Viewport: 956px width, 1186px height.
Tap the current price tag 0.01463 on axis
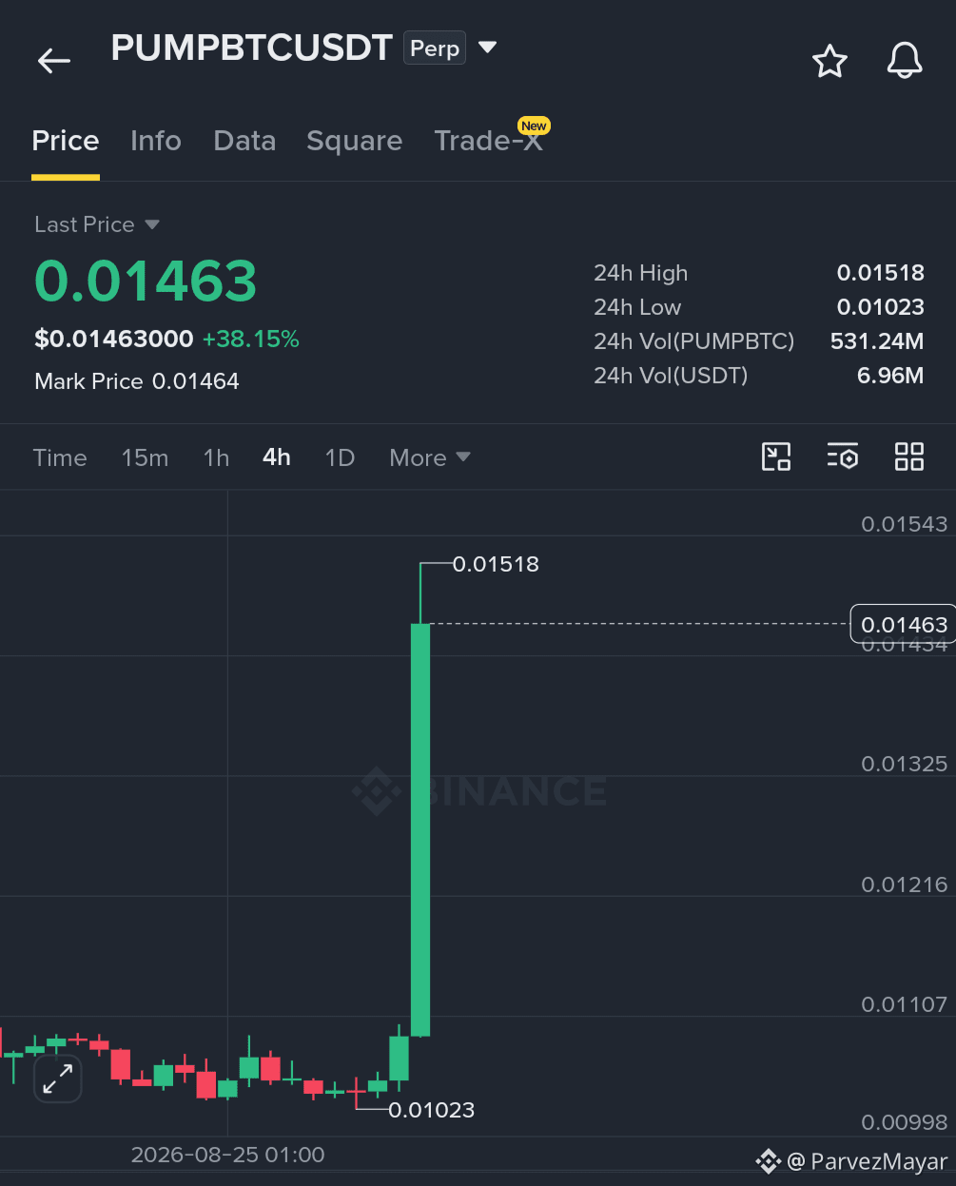[904, 625]
